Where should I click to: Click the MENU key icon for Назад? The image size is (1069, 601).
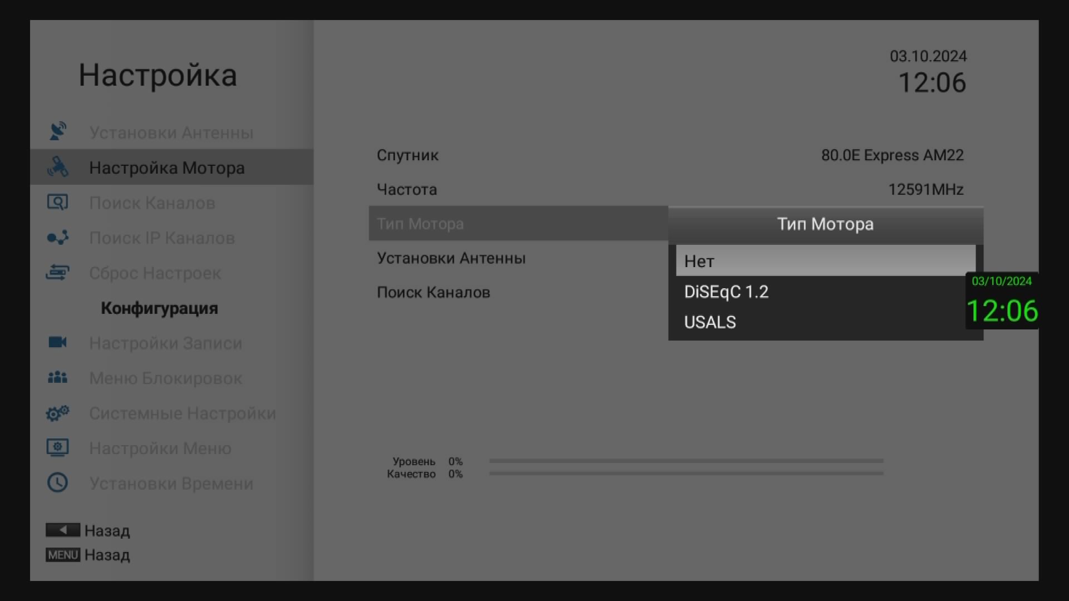click(63, 555)
